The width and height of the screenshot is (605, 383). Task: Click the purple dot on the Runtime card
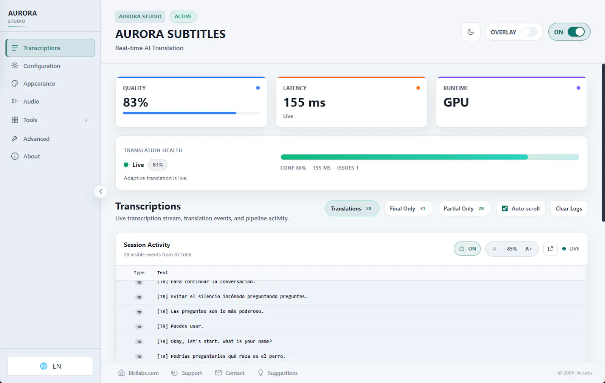(579, 88)
